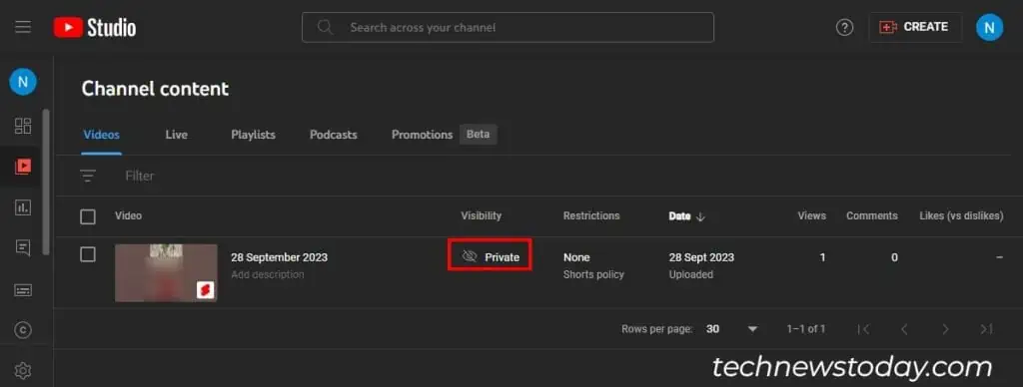The image size is (1023, 387).
Task: Go to the next page
Action: point(945,329)
